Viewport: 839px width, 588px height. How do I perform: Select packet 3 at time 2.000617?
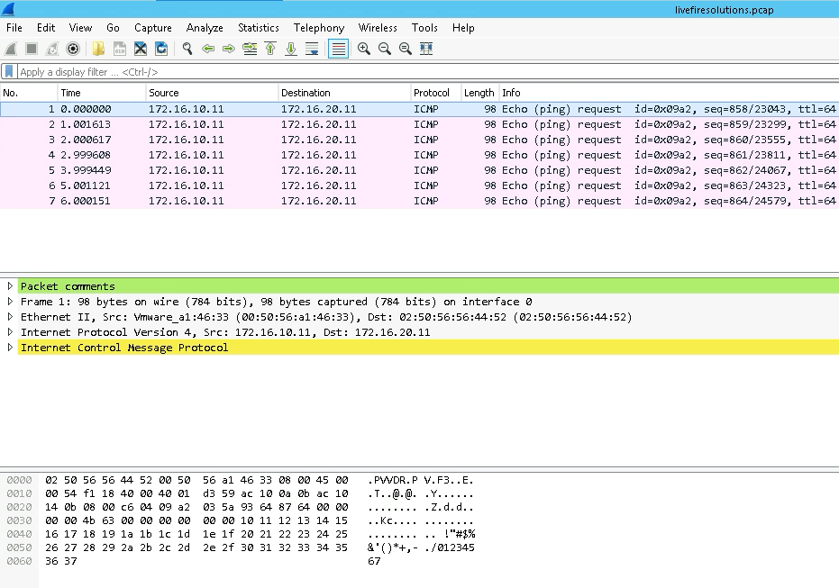420,140
